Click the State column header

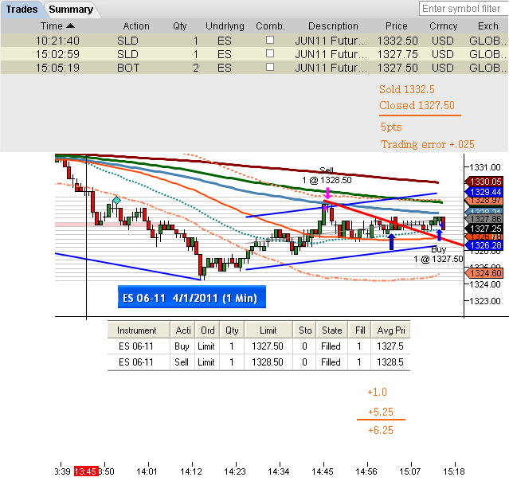pyautogui.click(x=331, y=330)
